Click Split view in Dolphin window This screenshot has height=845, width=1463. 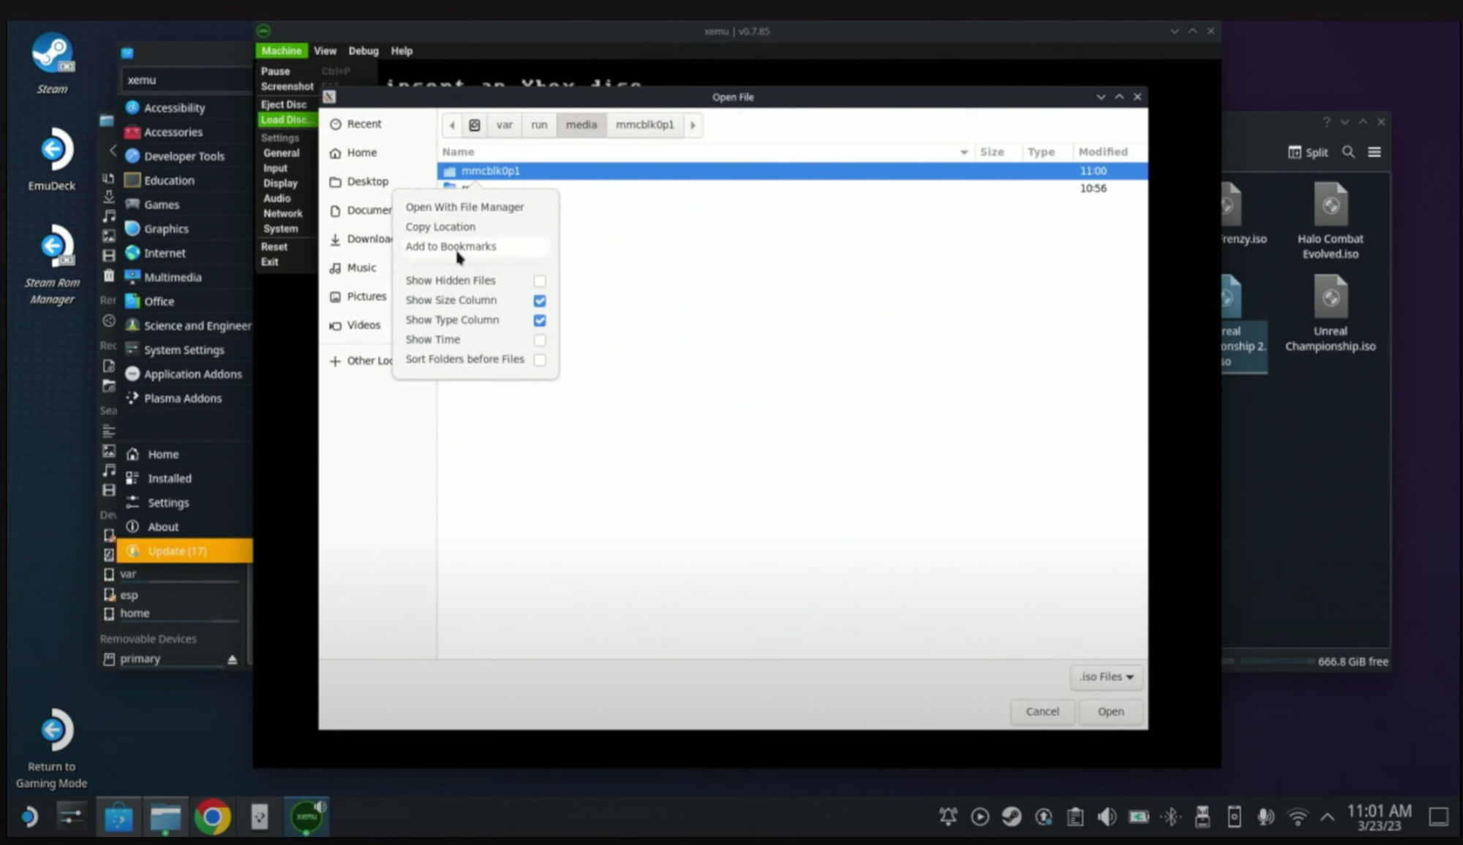(1307, 152)
